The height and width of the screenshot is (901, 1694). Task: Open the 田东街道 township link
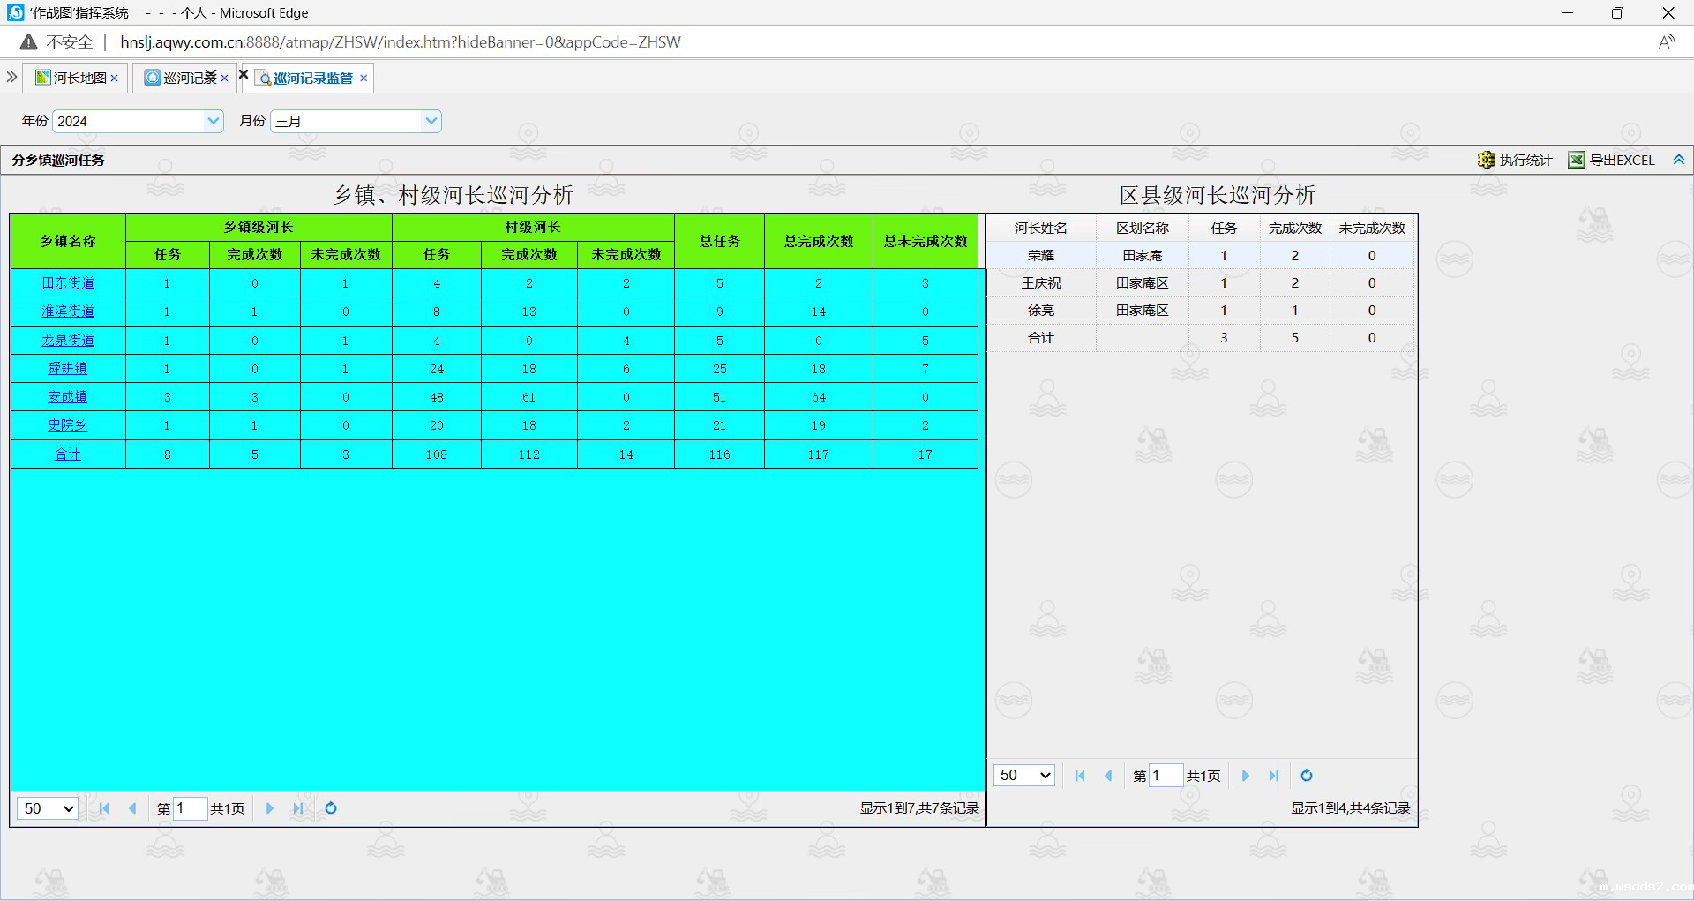click(68, 283)
